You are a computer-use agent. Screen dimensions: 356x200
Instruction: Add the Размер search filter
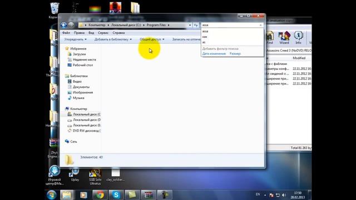coord(235,54)
